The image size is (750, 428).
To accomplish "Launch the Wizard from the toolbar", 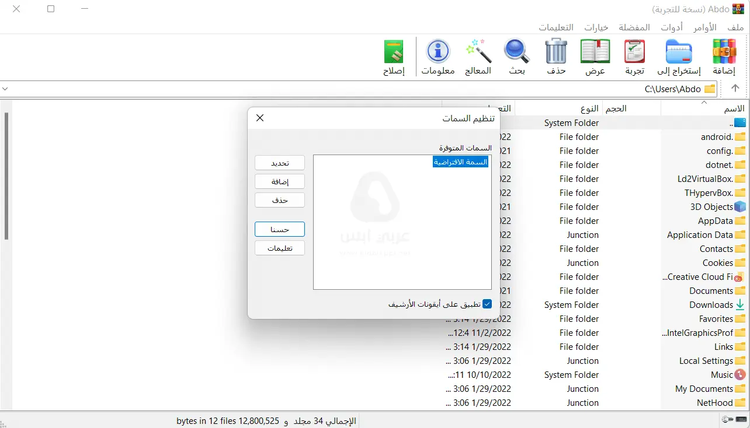I will pyautogui.click(x=478, y=55).
